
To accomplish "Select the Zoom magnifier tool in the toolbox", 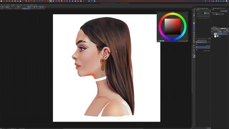I will point(194,10).
